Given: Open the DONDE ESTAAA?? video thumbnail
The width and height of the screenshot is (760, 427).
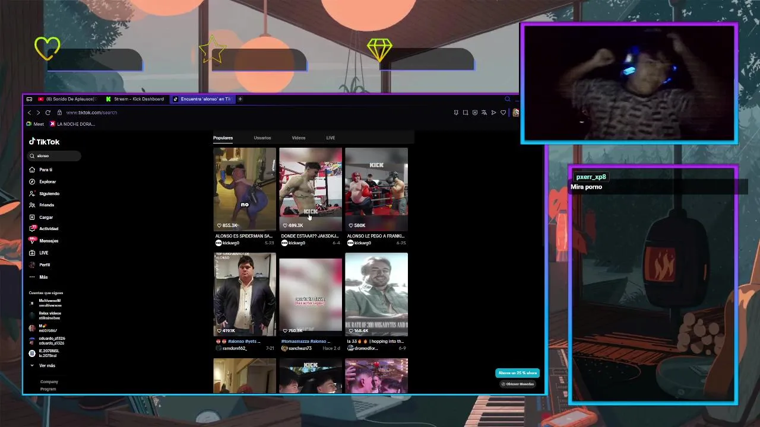Looking at the screenshot, I should pos(311,189).
